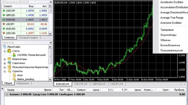Select the Общие tab in Navigator
Image resolution: width=188 pixels, height=105 pixels.
pos(8,83)
